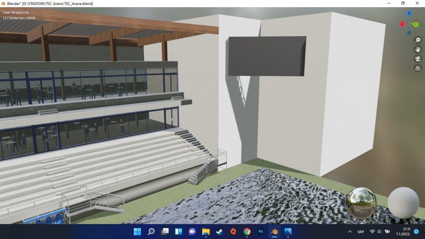Open File Explorer folder icon

click(206, 232)
